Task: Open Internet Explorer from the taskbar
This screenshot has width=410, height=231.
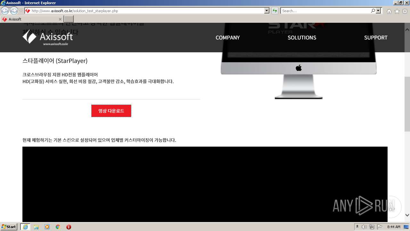Action: [x=25, y=227]
